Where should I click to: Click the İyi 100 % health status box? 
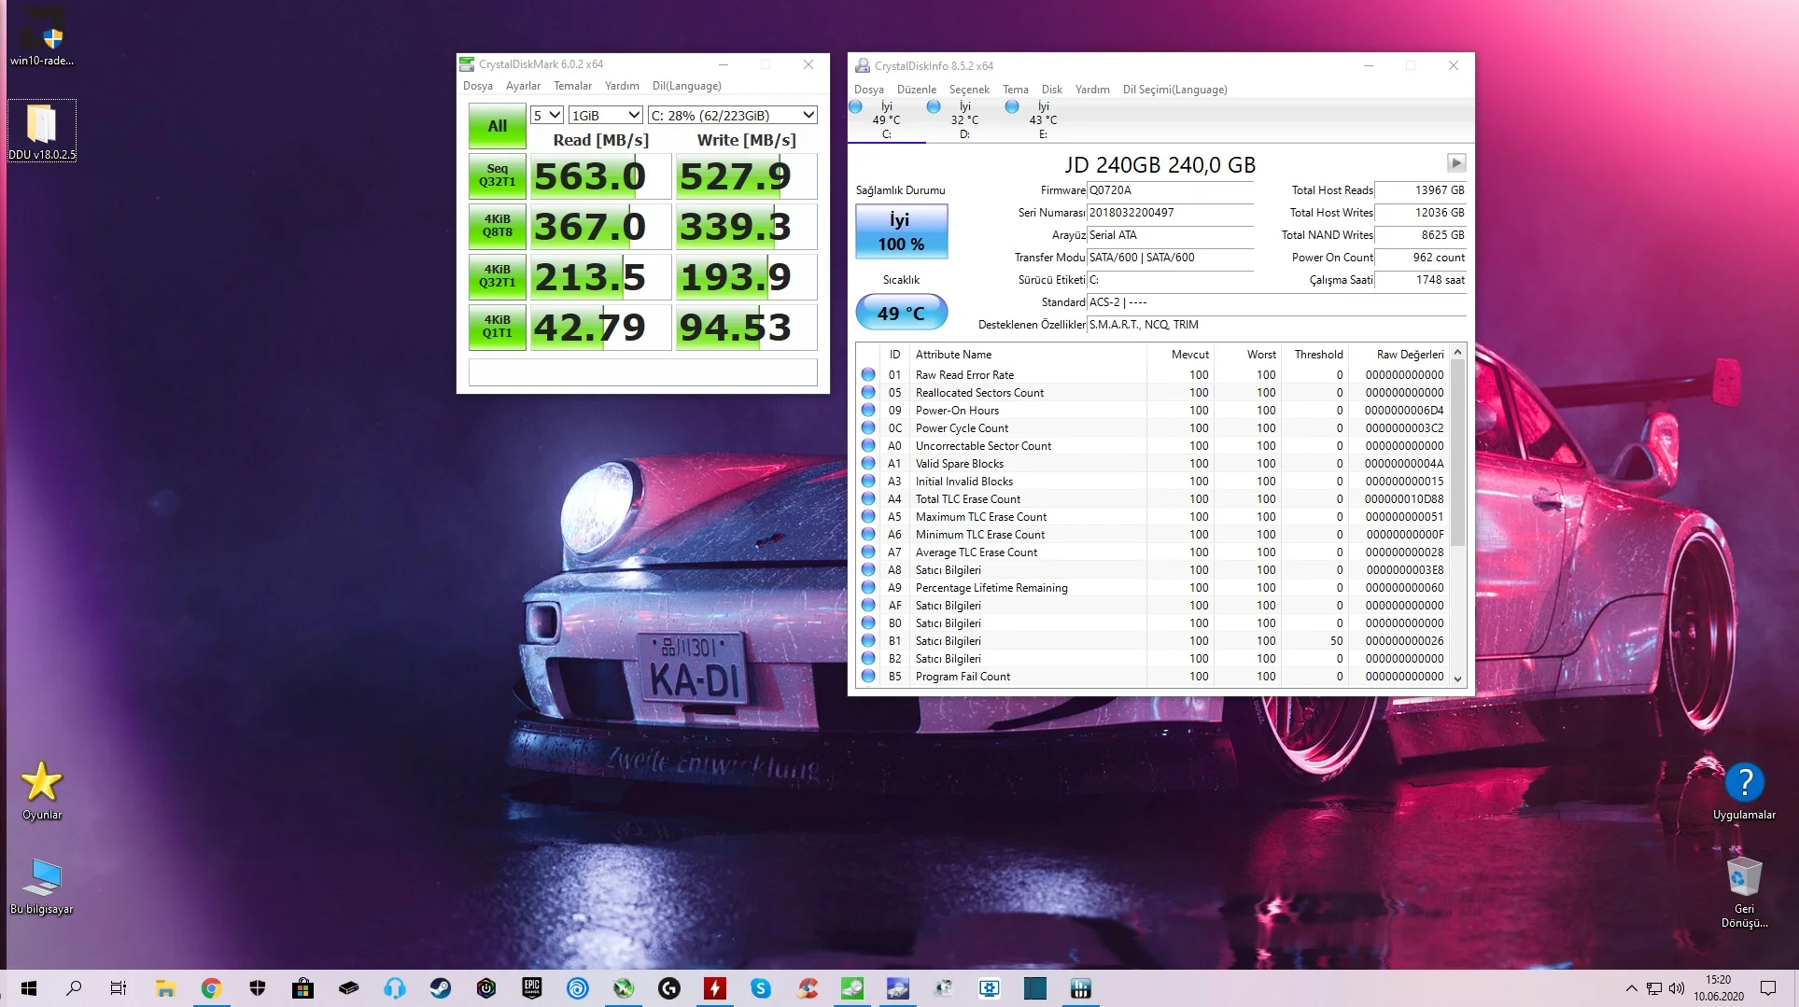[901, 231]
